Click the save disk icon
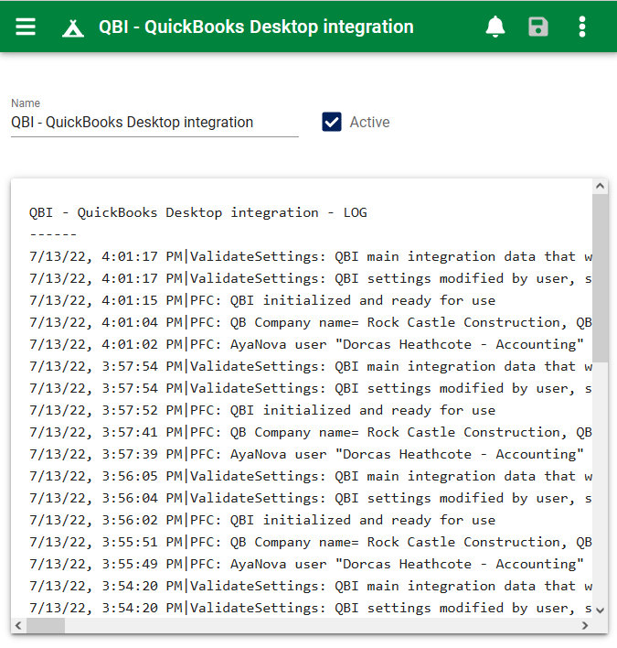Image resolution: width=617 pixels, height=648 pixels. coord(538,27)
